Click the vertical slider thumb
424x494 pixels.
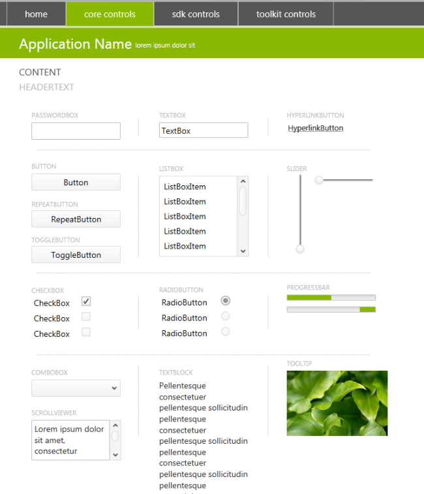click(x=300, y=249)
